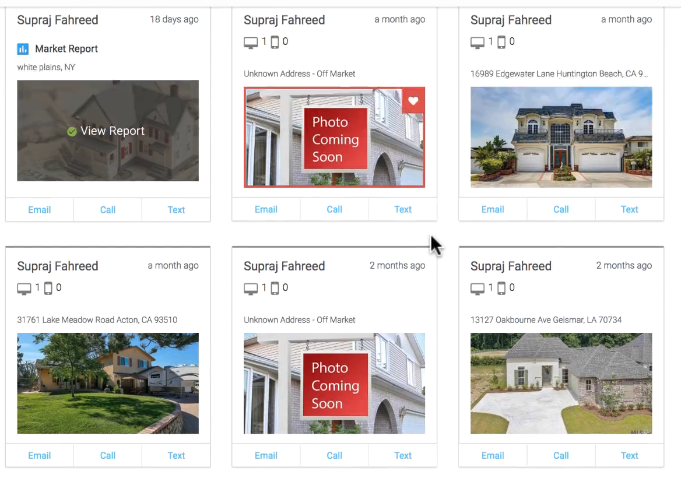Text from the Lake Meadow Road card
Viewport: 681px width, 485px height.
(176, 455)
